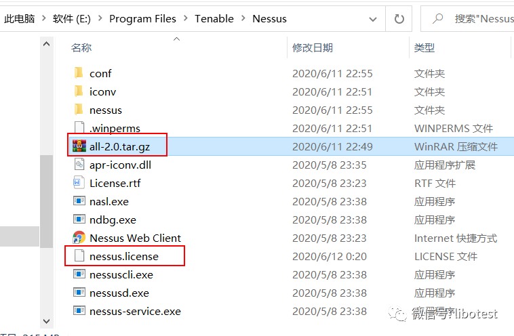Select the nessusd.exe application icon
This screenshot has height=336, width=514.
coord(79,292)
